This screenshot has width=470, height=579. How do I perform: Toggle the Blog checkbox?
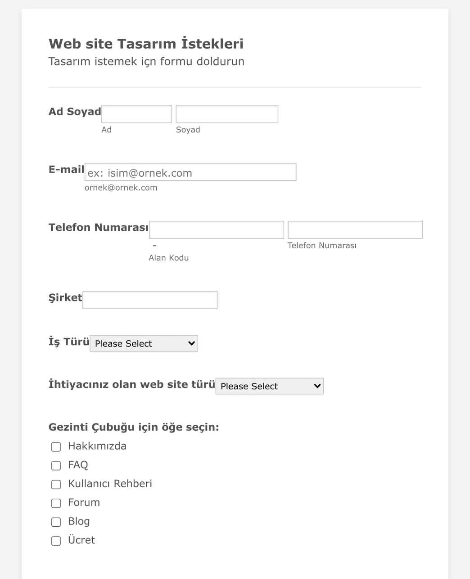click(x=56, y=522)
